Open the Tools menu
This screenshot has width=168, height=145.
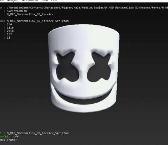(44, 1)
